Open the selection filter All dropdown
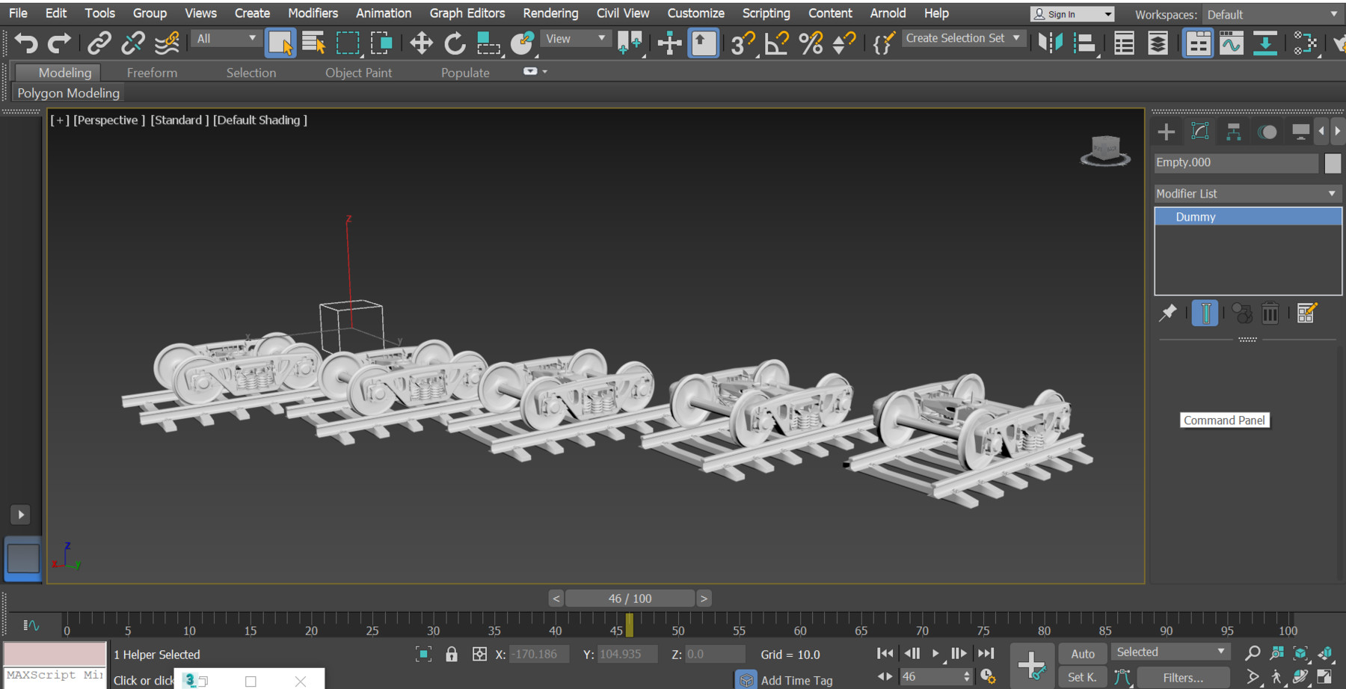The height and width of the screenshot is (689, 1346). click(x=226, y=38)
